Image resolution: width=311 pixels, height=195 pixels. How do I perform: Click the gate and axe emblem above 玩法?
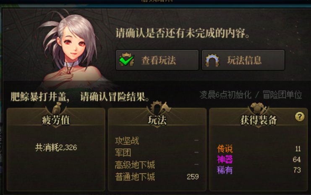click(x=158, y=108)
